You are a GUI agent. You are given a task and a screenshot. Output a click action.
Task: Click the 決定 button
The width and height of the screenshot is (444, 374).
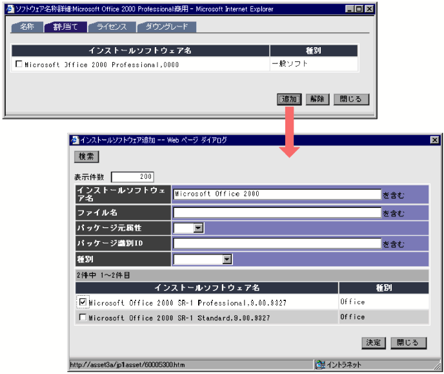coord(374,343)
